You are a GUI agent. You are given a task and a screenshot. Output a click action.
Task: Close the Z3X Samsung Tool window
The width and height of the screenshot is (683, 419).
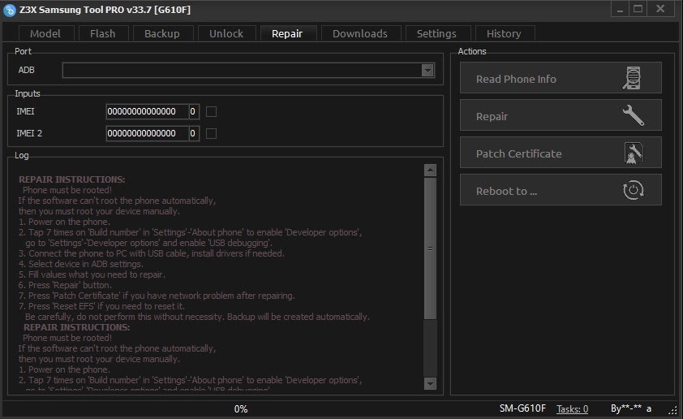(x=661, y=9)
